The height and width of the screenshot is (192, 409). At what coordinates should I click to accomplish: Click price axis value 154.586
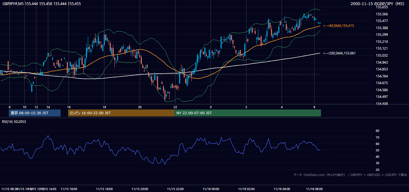click(x=381, y=90)
